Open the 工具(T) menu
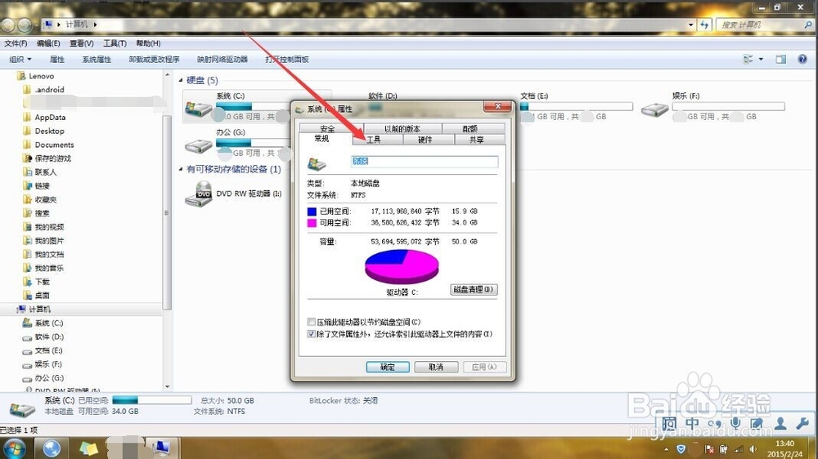 (115, 43)
